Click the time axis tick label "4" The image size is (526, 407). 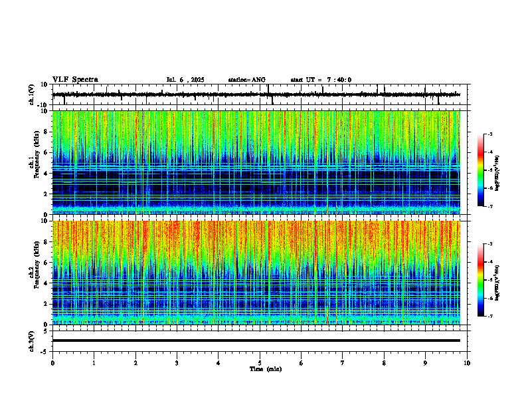[219, 363]
